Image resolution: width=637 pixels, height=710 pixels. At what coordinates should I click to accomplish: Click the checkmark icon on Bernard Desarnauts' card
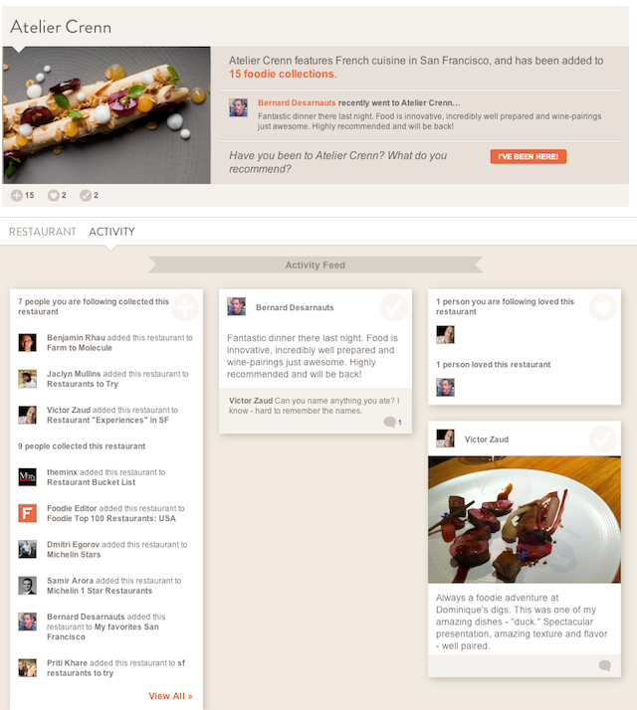click(x=393, y=307)
